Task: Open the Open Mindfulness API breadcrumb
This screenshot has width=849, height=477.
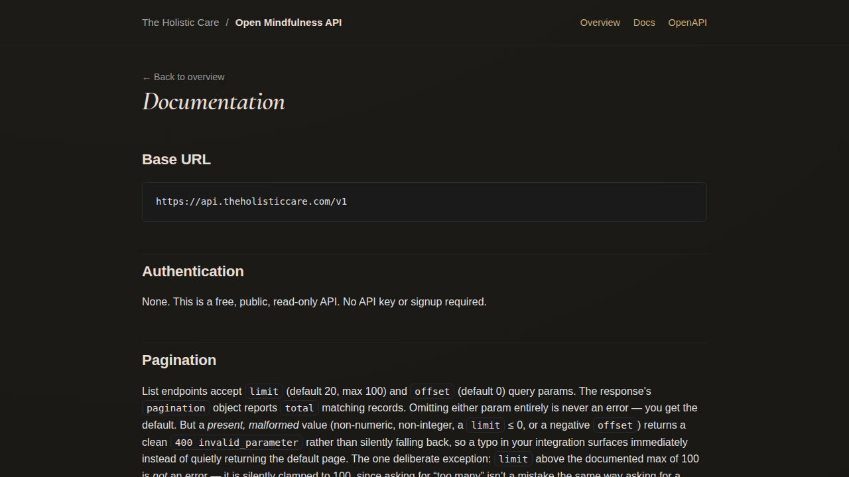Action: pos(289,23)
